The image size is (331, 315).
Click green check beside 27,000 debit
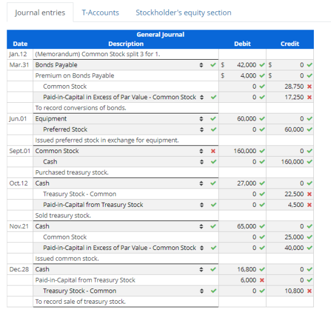point(262,183)
